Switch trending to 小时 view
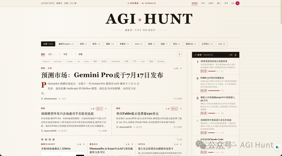 pos(231,55)
